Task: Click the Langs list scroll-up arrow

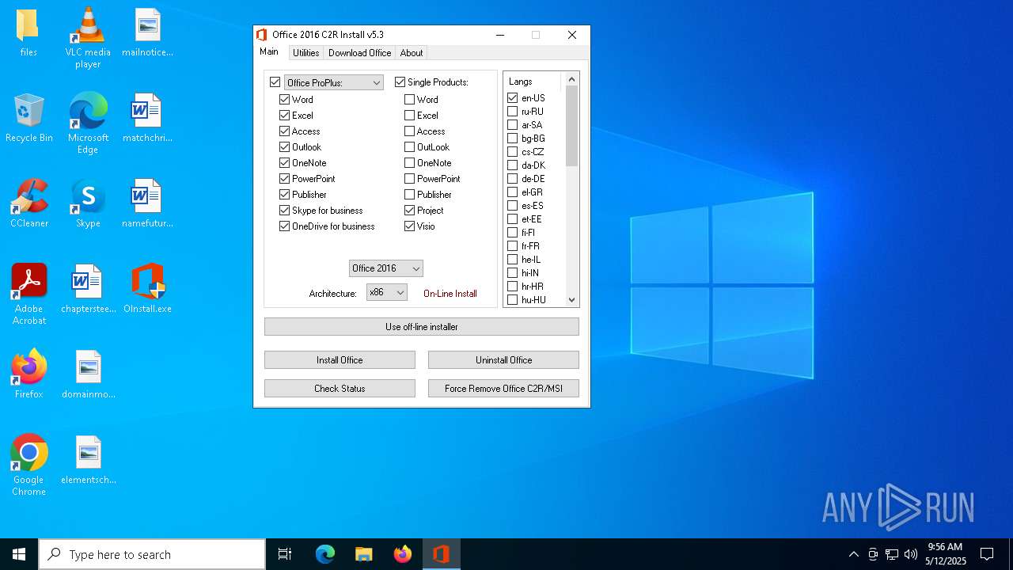Action: 571,79
